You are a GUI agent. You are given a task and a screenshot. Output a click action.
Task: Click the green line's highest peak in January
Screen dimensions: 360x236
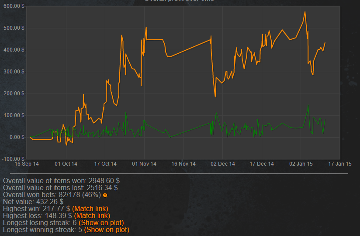coord(308,105)
